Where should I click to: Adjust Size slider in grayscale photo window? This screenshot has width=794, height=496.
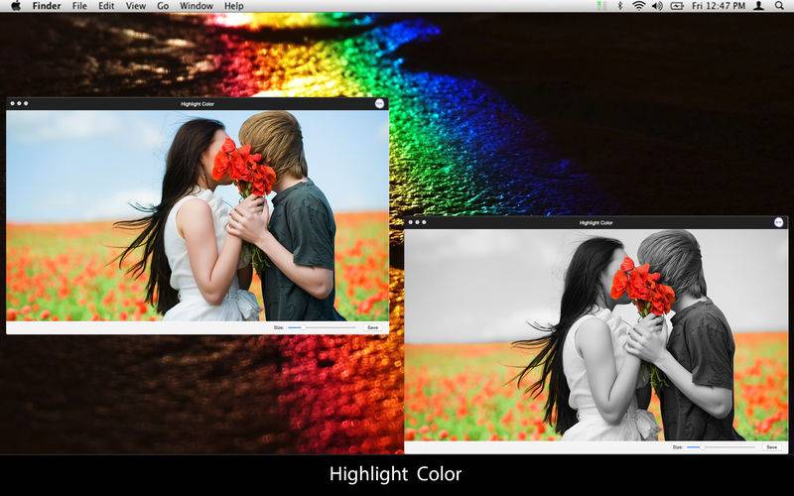(x=721, y=447)
